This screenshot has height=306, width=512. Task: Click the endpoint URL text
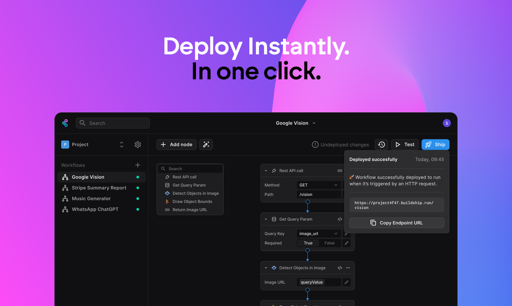coord(394,205)
